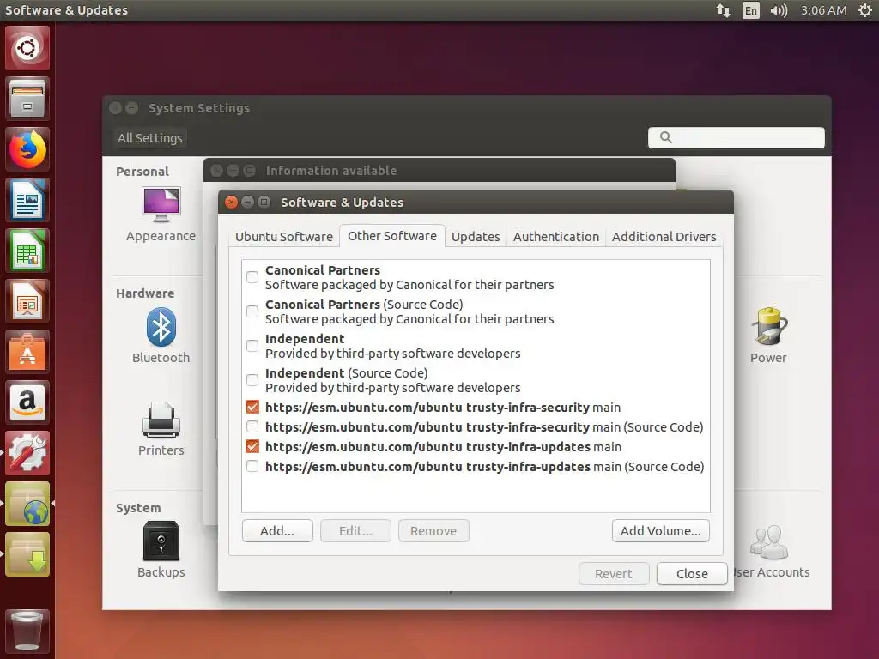This screenshot has height=659, width=879.
Task: Click the Edit... button
Action: [355, 530]
